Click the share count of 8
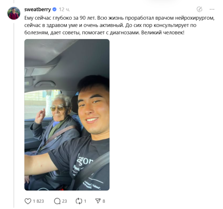Viewport: 223px width, 209px height. pos(104,201)
